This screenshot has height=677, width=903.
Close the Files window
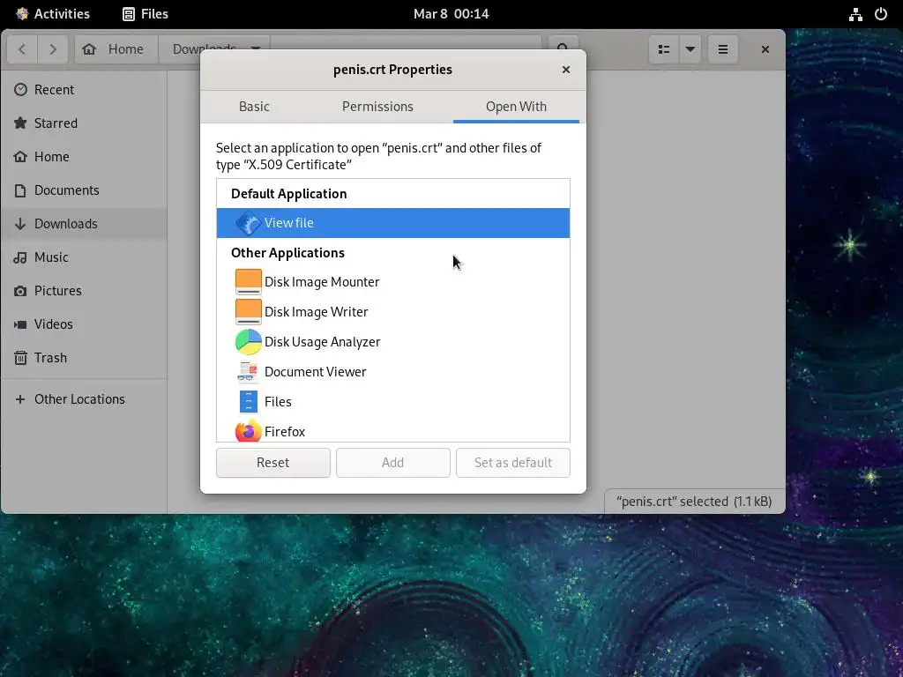(765, 49)
